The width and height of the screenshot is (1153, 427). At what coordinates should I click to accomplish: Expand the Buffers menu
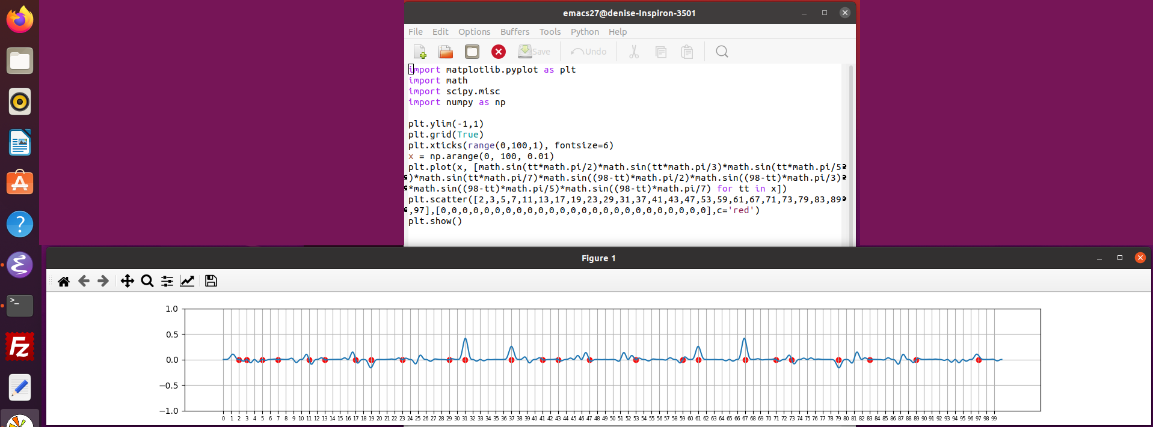(515, 32)
